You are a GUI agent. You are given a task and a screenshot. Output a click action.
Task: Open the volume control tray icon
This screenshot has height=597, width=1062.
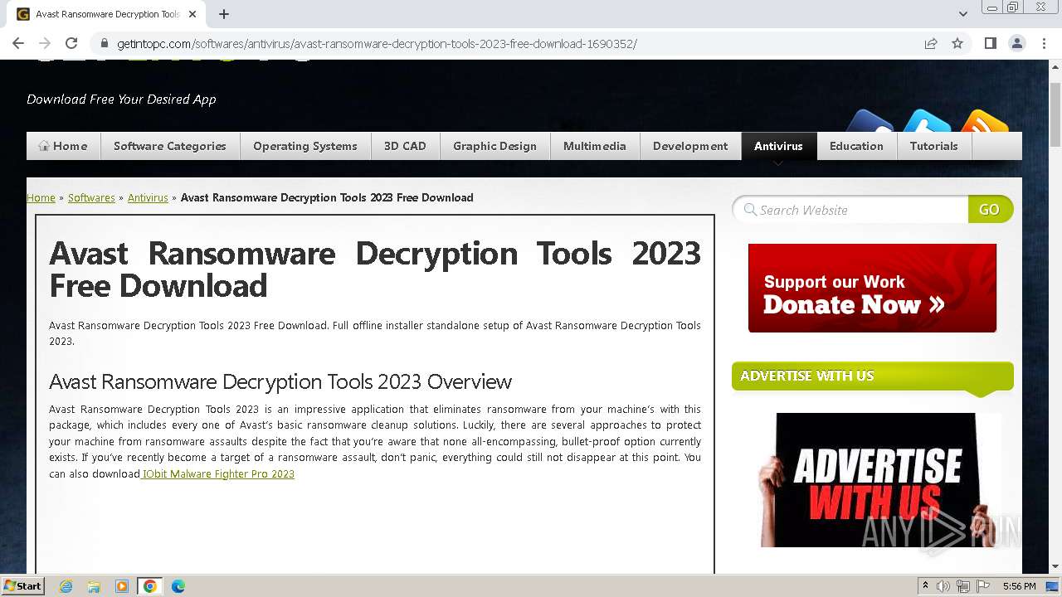click(x=943, y=586)
